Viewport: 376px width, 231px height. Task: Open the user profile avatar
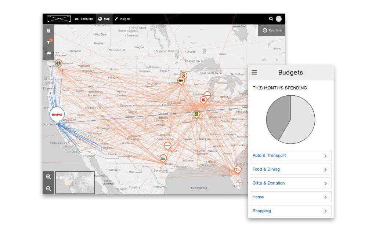279,19
